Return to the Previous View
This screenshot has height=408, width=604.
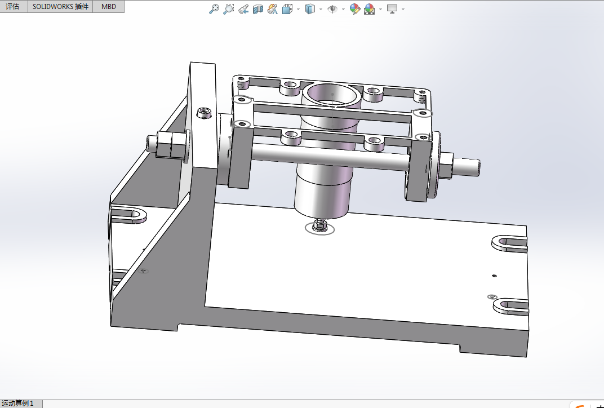pyautogui.click(x=243, y=9)
